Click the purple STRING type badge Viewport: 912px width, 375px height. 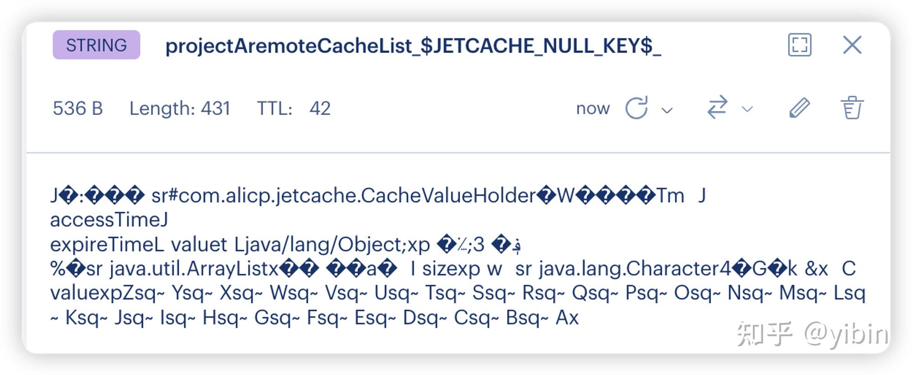pyautogui.click(x=96, y=45)
